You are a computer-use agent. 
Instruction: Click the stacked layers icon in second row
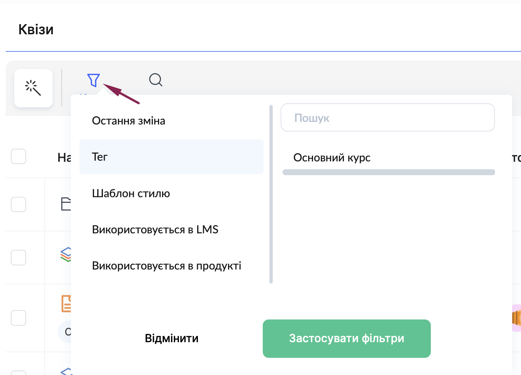coord(66,255)
